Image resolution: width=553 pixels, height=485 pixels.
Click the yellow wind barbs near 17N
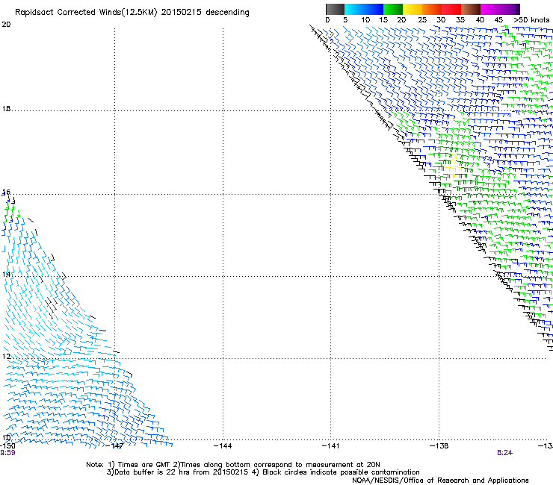pyautogui.click(x=454, y=166)
